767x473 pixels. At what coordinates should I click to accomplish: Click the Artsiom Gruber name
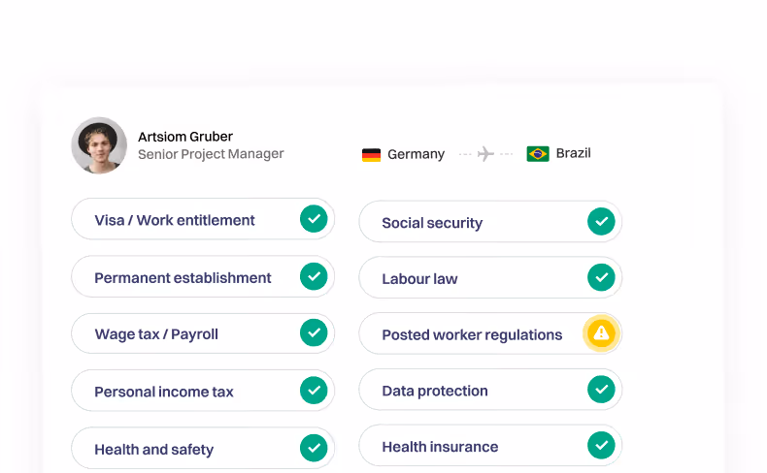185,137
